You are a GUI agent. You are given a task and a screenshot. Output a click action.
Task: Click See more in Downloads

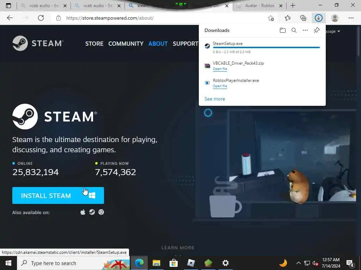[x=215, y=99]
